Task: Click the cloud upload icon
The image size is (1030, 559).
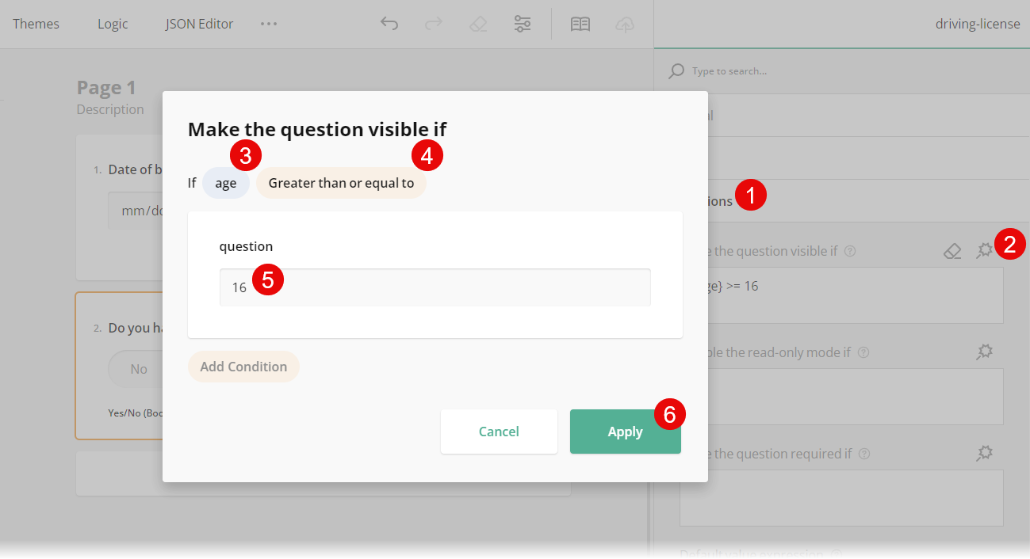Action: 625,24
